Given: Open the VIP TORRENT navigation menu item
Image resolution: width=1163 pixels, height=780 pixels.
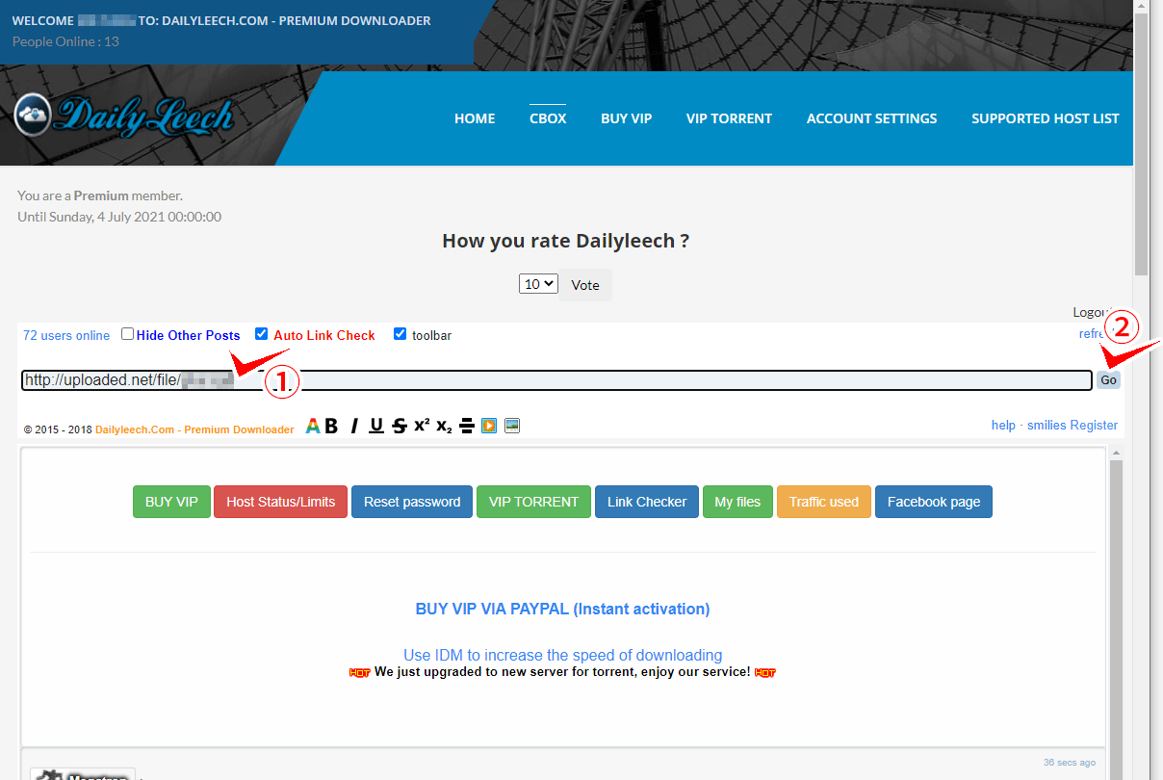Looking at the screenshot, I should coord(729,118).
